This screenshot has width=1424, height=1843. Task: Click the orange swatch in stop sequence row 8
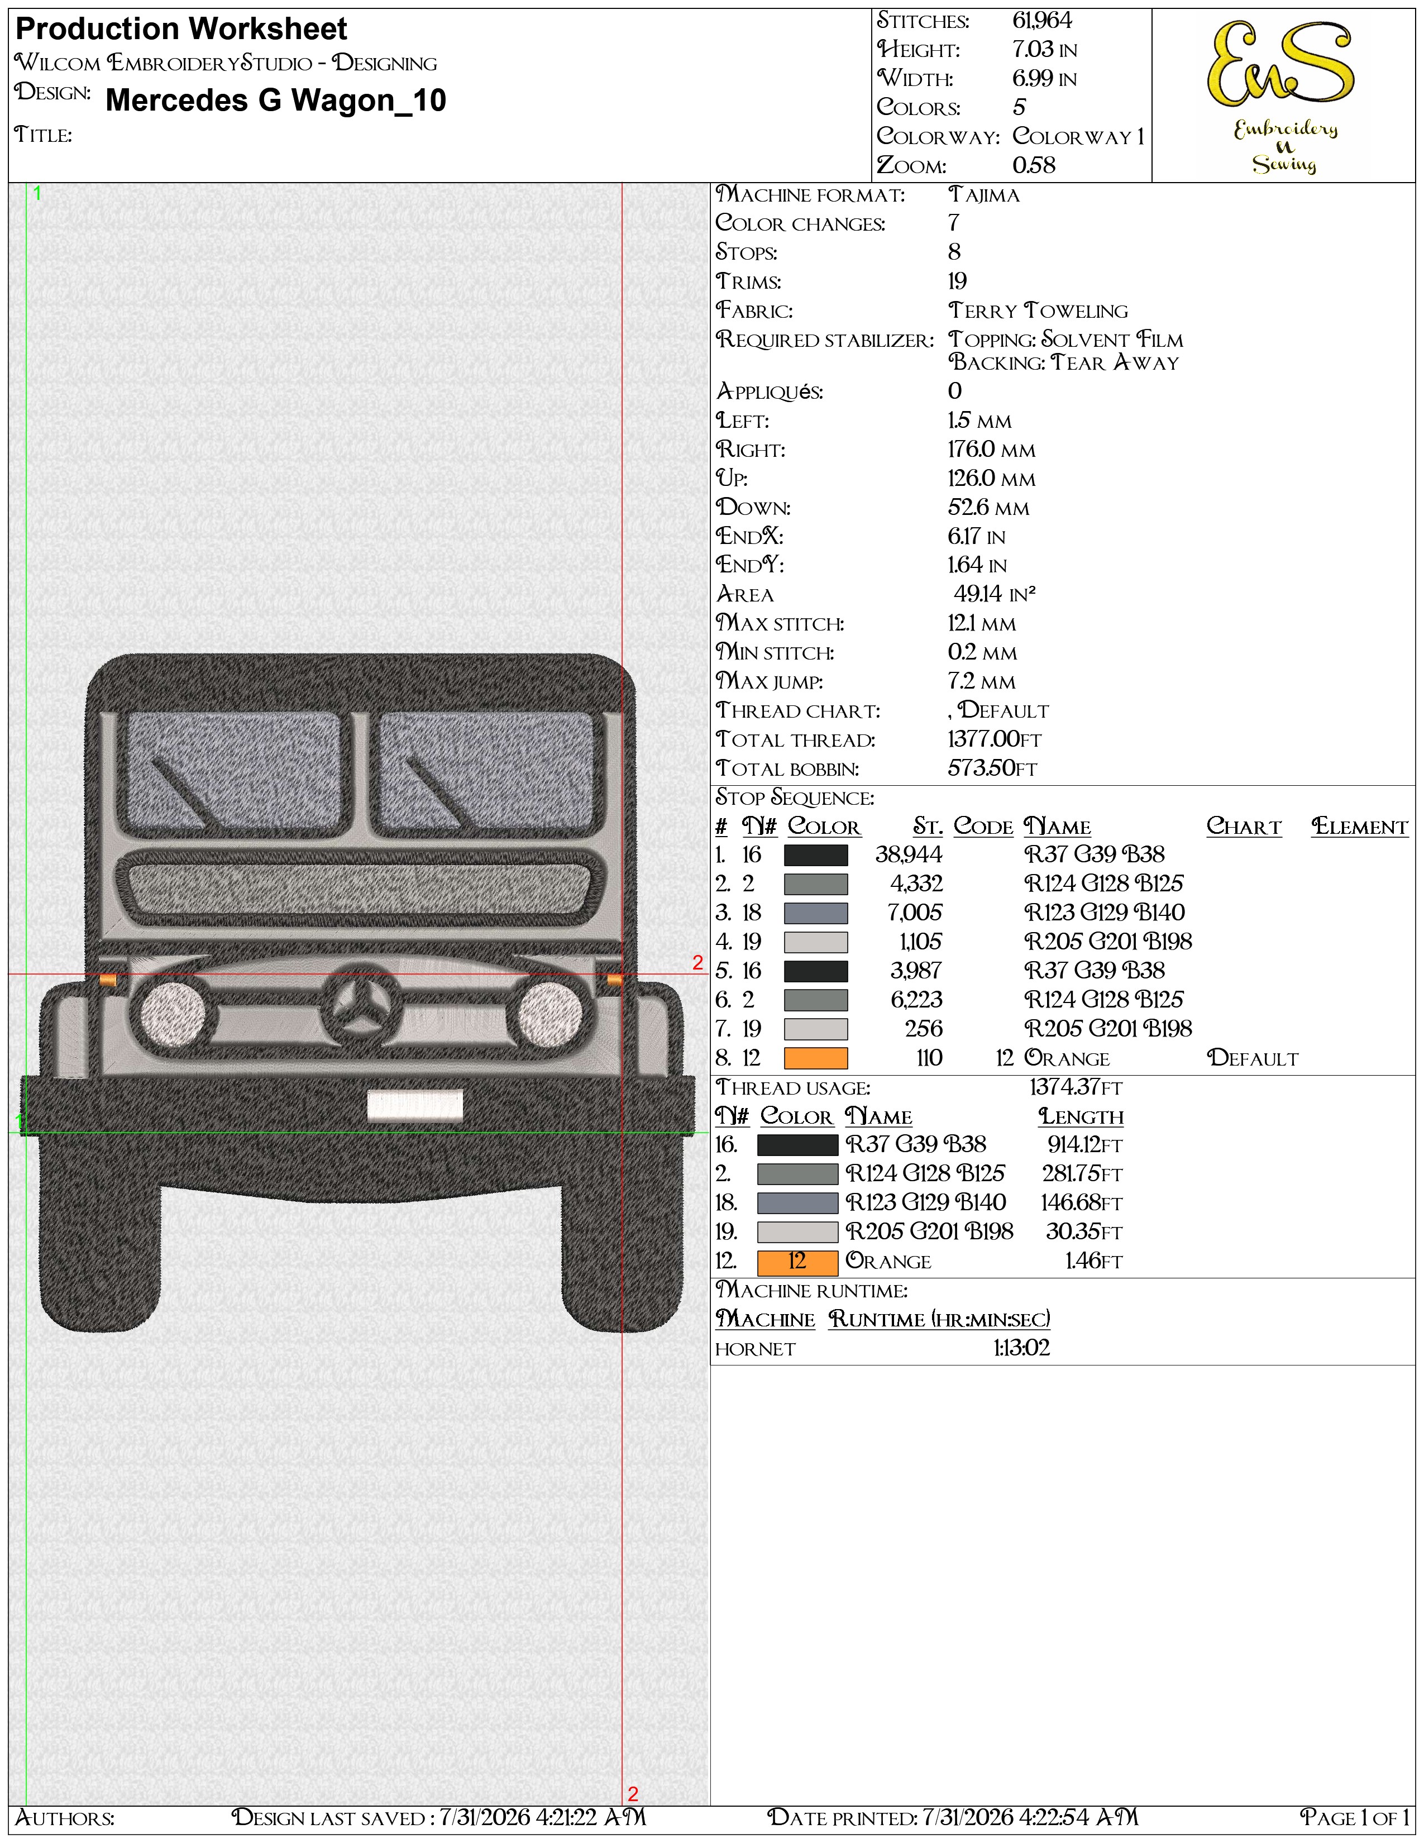coord(816,1058)
